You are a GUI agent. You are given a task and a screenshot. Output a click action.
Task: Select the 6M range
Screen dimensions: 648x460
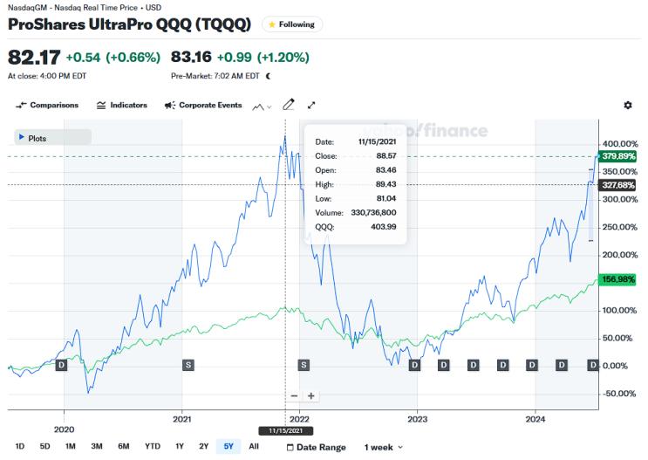pos(124,446)
